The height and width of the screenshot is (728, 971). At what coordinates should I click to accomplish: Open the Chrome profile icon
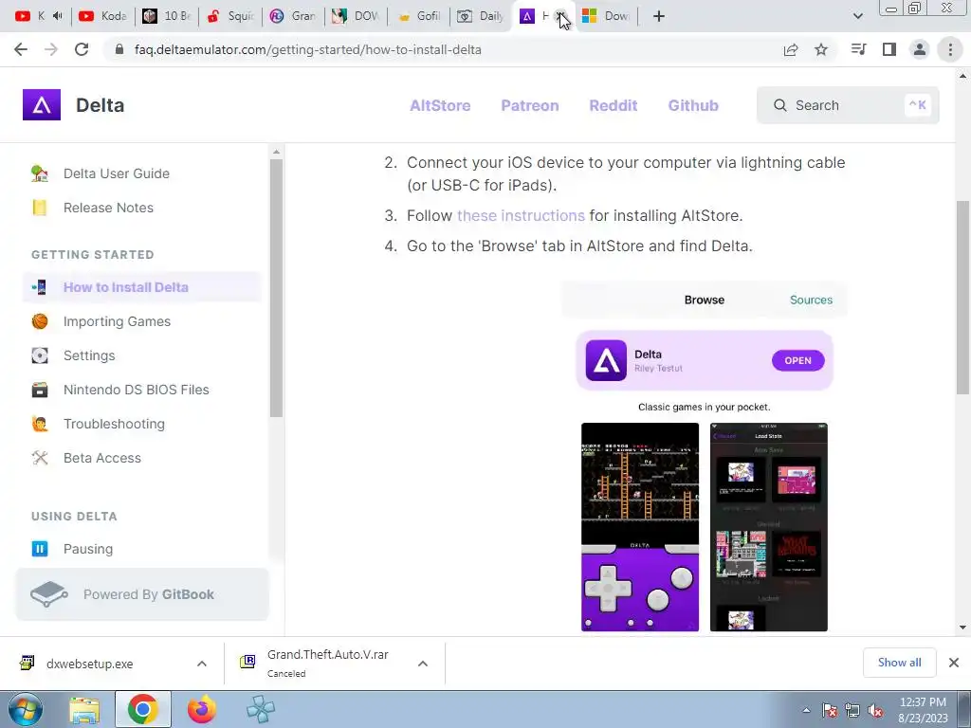pyautogui.click(x=920, y=49)
